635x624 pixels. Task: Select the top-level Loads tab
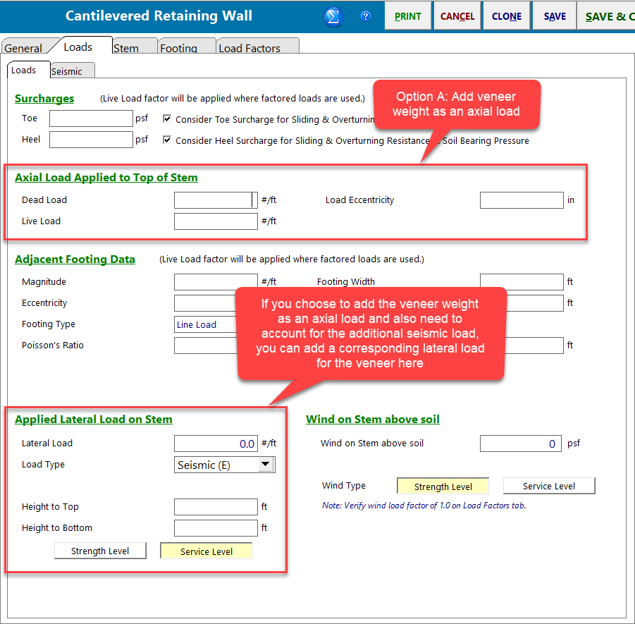78,47
